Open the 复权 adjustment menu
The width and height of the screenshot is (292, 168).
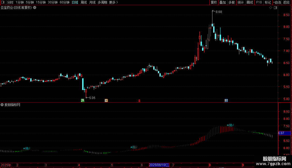[x=214, y=2]
